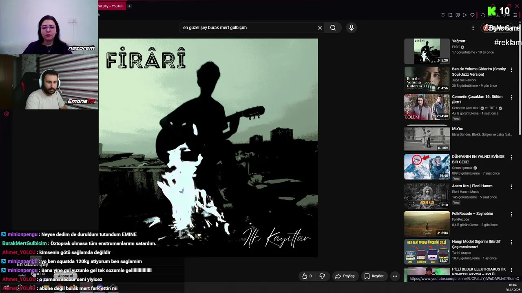Open the 'Mix'im' playlist title
This screenshot has width=522, height=293.
[x=458, y=129]
